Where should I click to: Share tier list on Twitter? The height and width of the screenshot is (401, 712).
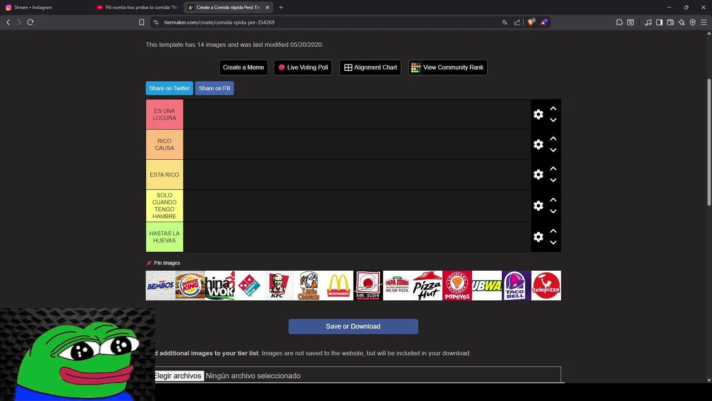(169, 88)
